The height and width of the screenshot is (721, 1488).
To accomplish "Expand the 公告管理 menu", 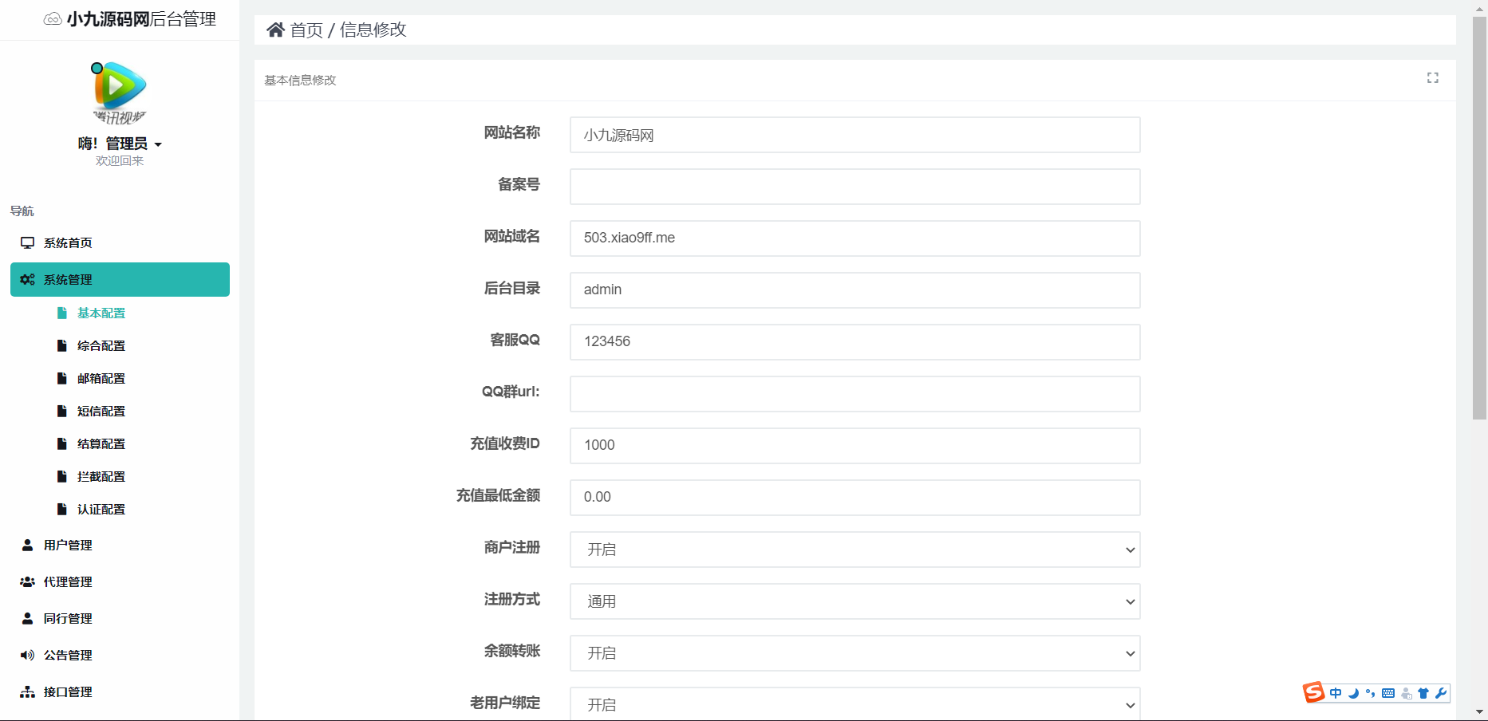I will click(120, 655).
